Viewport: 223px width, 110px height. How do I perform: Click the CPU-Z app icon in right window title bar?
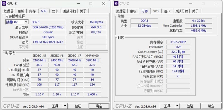pyautogui.click(x=116, y=3)
